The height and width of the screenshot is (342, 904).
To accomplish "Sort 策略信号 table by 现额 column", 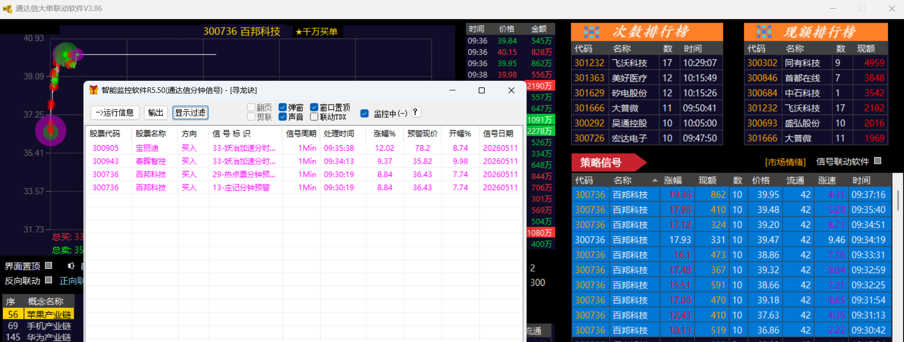I will click(707, 180).
